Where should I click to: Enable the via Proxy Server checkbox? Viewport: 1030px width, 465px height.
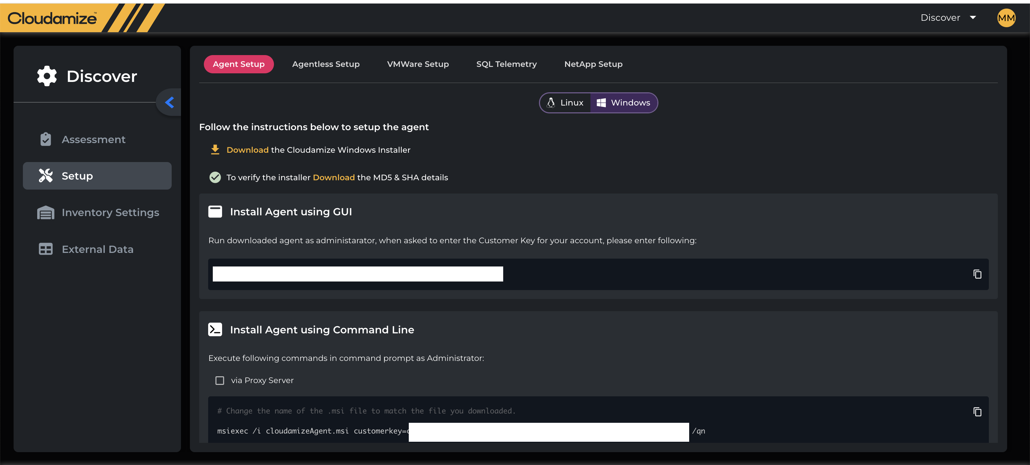(220, 380)
